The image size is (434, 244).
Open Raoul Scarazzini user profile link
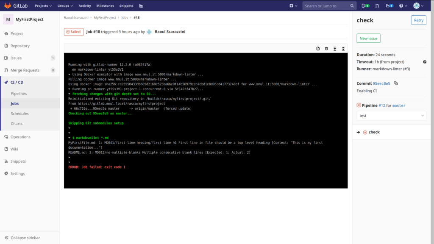pyautogui.click(x=170, y=31)
